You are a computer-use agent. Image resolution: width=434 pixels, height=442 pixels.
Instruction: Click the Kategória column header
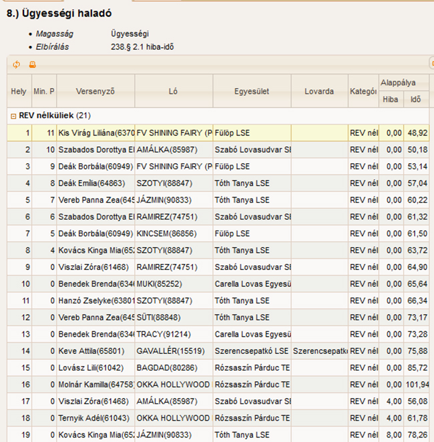click(363, 91)
